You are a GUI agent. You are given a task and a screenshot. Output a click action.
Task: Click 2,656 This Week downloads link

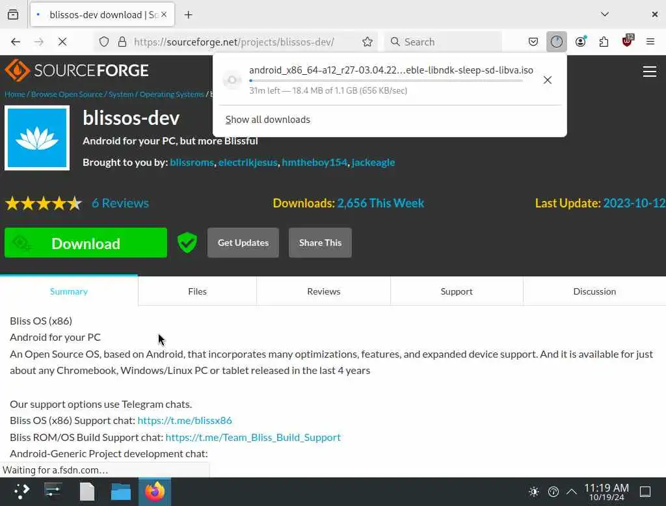[380, 203]
